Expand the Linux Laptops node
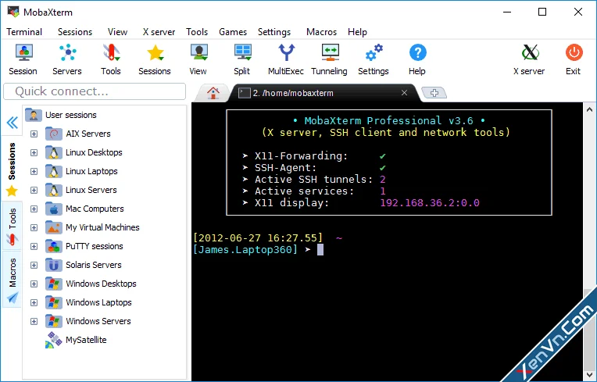 34,172
